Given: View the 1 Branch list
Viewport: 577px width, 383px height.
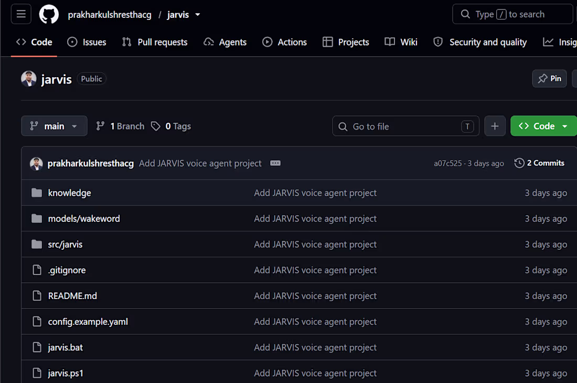Looking at the screenshot, I should tap(120, 126).
